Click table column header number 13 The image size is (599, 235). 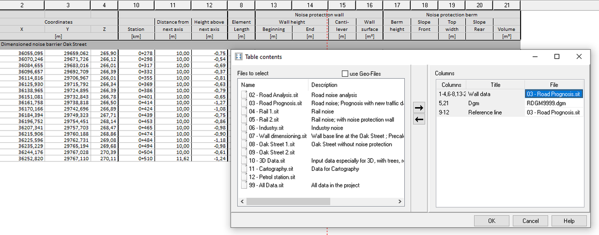click(x=273, y=4)
